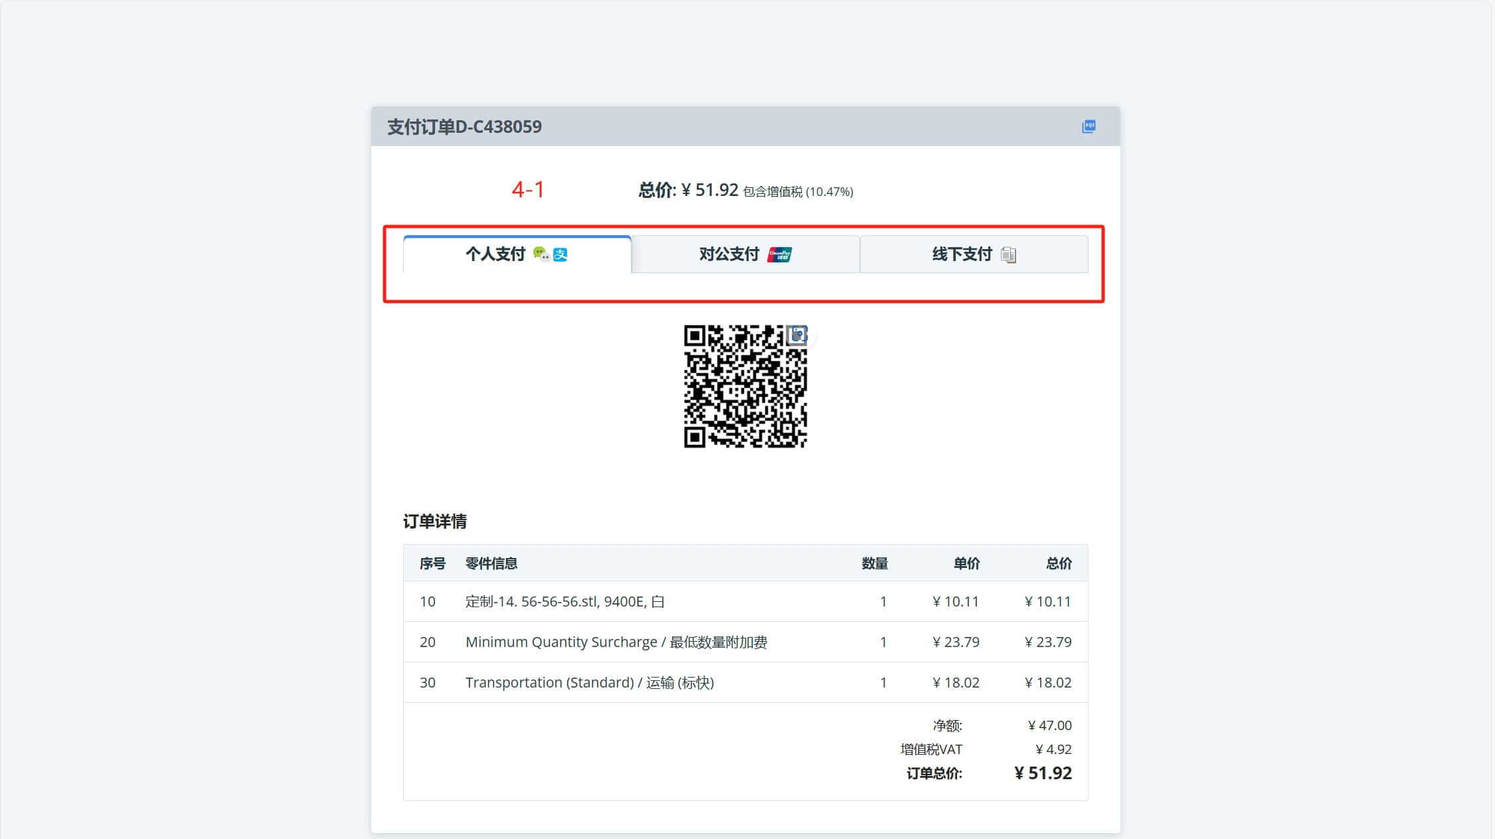
Task: Click the 零件信息 column header
Action: pos(491,563)
